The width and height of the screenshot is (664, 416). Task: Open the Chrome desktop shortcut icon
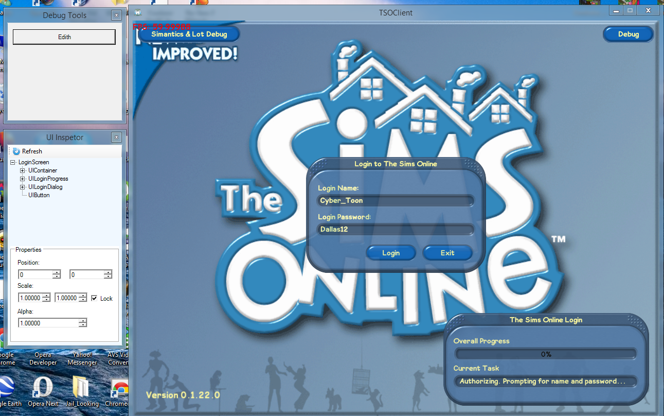click(x=120, y=388)
